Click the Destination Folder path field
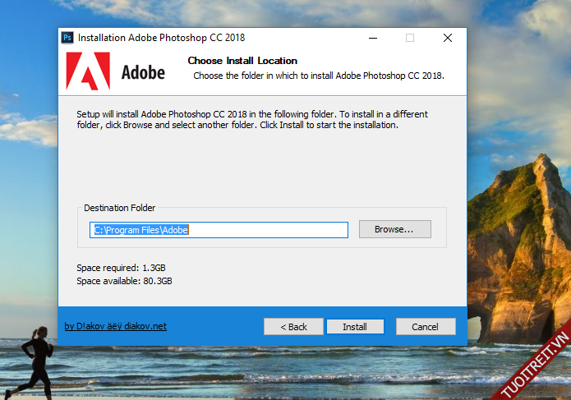Screen dimensions: 571x400 (x=219, y=230)
